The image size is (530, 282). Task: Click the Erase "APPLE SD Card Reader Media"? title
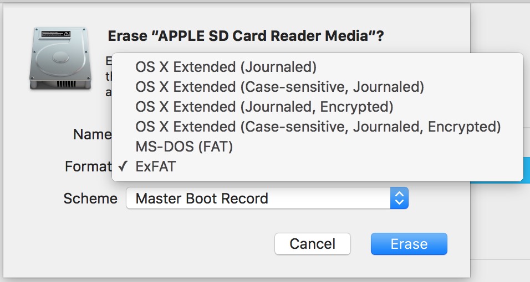pos(246,36)
